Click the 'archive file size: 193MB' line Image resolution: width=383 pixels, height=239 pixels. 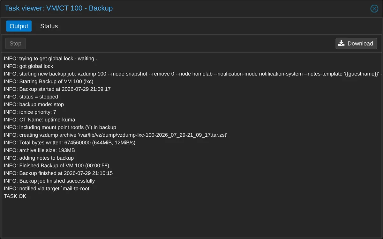point(39,150)
